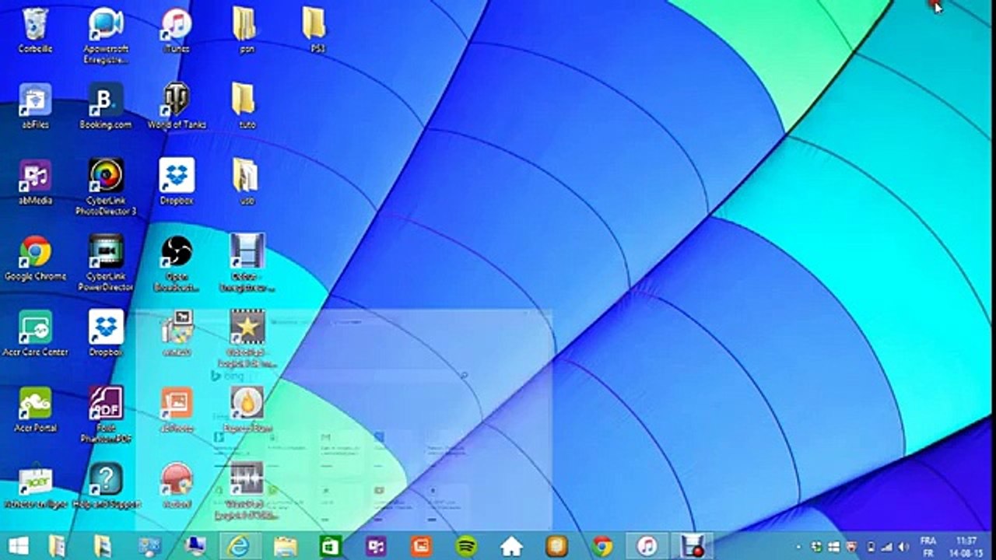
Task: Open the Apowersoft recorder desktop shortcut
Action: [x=106, y=35]
